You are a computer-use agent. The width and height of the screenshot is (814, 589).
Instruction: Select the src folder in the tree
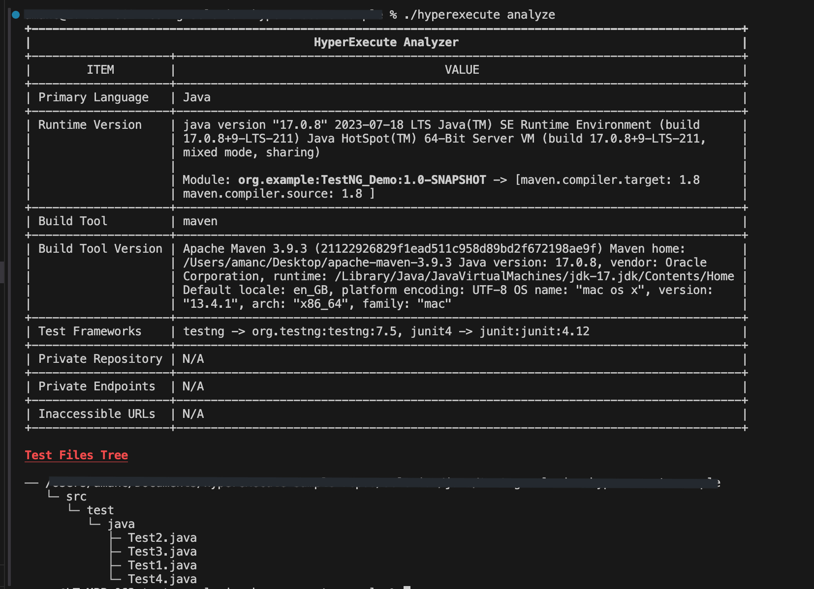(x=76, y=497)
